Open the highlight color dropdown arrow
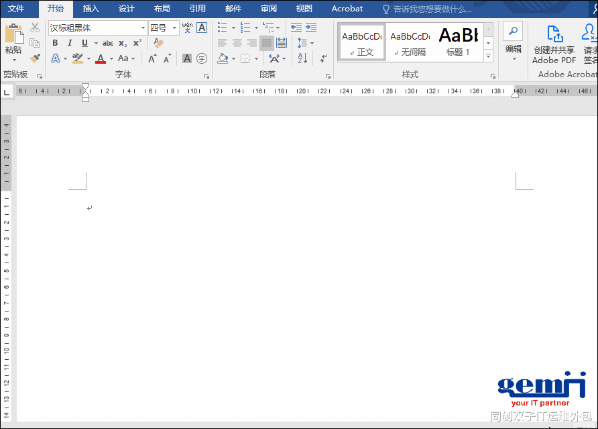Image resolution: width=598 pixels, height=429 pixels. click(x=88, y=59)
